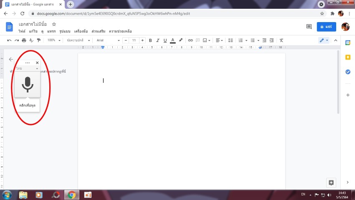Screen dimensions: 355x200
Task: Open File Explorer from taskbar
Action: [23, 195]
